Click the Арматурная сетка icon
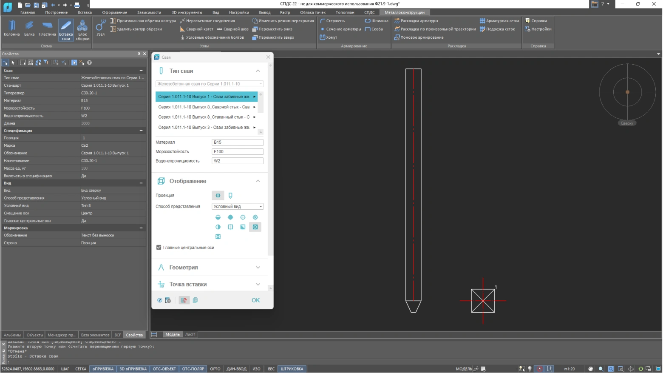Image resolution: width=663 pixels, height=373 pixels. 499,20
